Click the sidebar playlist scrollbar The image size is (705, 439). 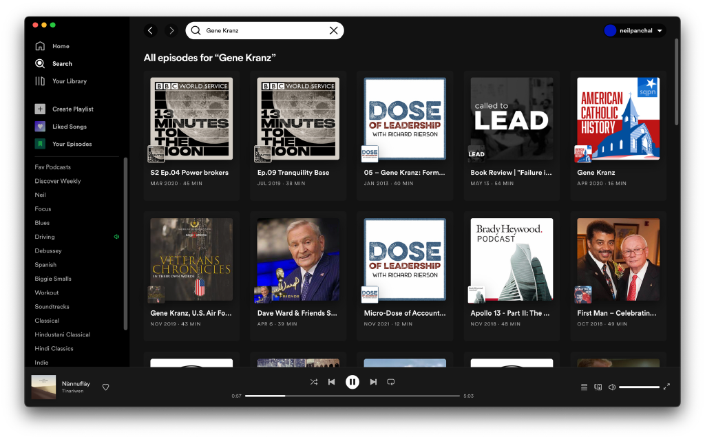tap(125, 244)
